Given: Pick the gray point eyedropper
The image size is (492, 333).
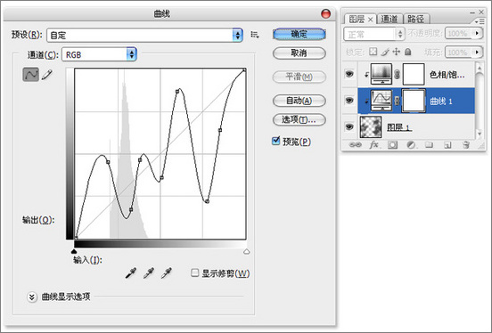Looking at the screenshot, I should pyautogui.click(x=149, y=272).
